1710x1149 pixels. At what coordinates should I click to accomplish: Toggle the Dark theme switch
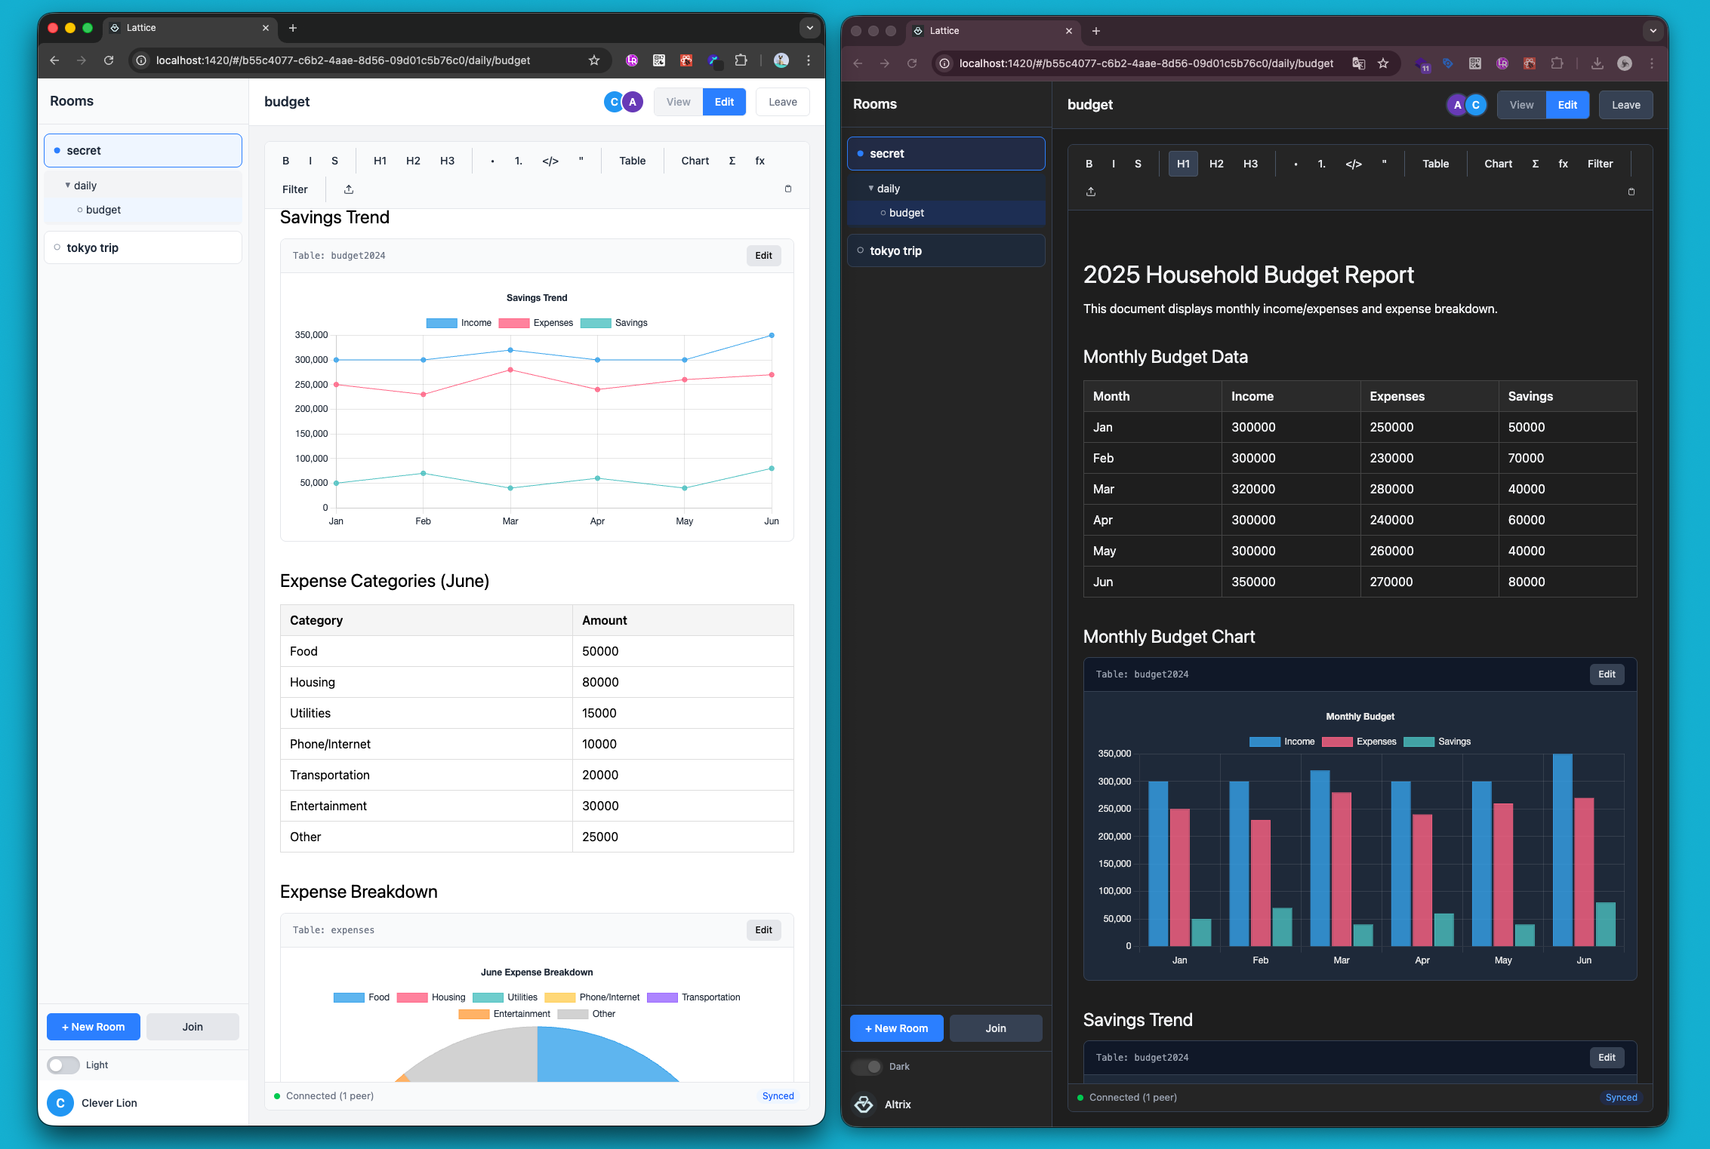867,1067
